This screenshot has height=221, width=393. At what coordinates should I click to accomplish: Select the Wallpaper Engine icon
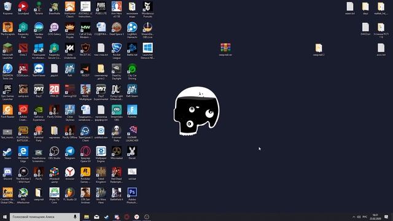coord(101,154)
